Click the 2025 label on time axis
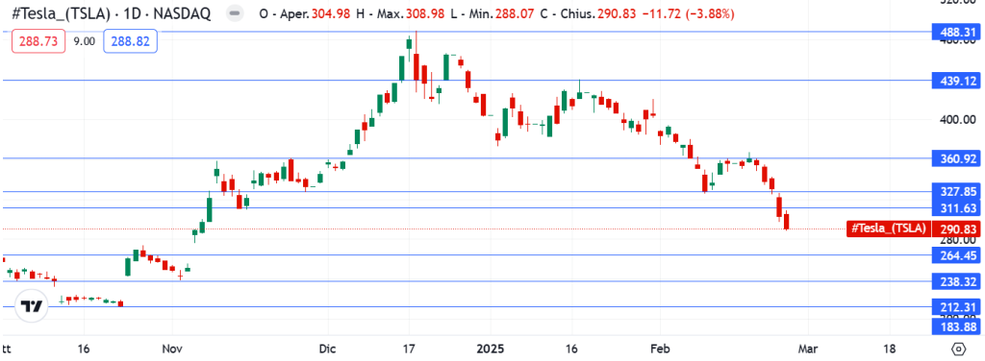The height and width of the screenshot is (361, 985). tap(490, 349)
